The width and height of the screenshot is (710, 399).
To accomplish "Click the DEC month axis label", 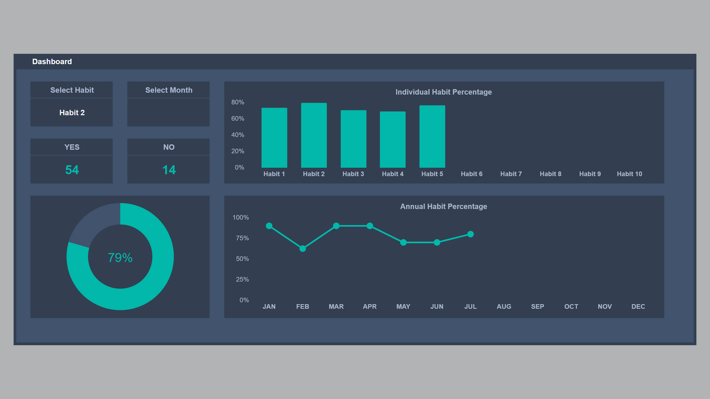I will click(638, 306).
